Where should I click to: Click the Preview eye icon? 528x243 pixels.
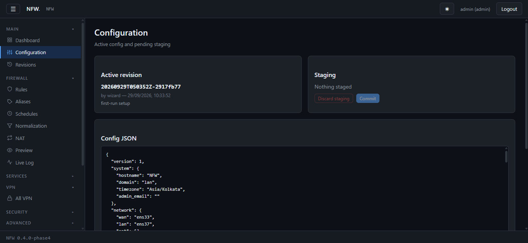[10, 150]
